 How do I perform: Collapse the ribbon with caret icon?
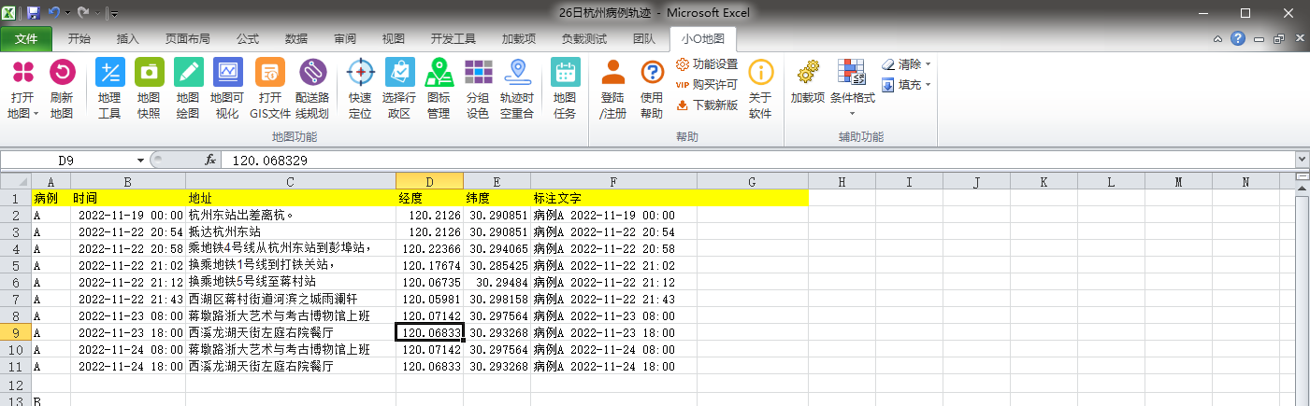1218,38
